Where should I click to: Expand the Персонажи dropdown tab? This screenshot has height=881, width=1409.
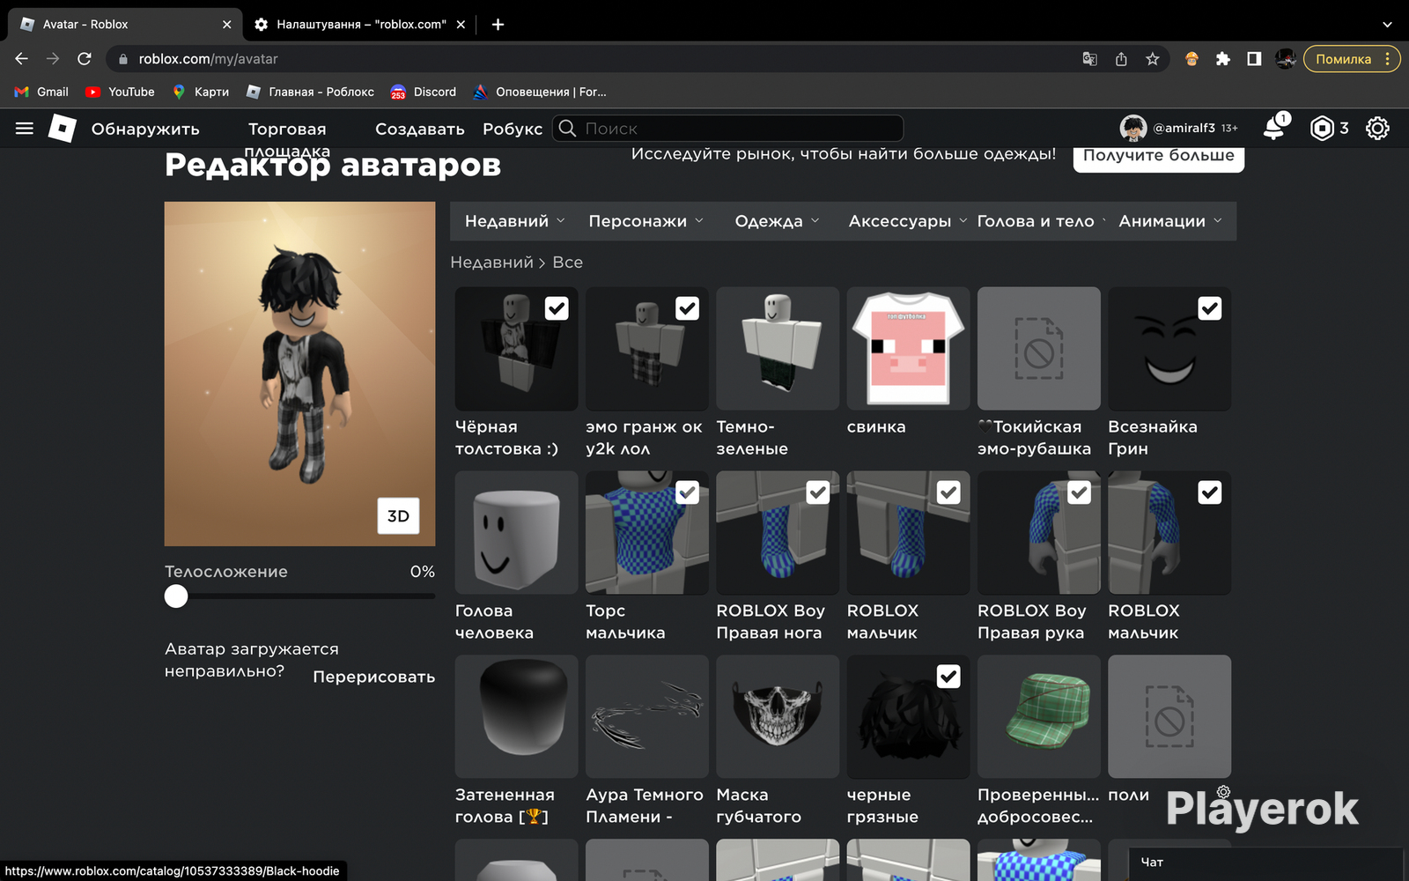[646, 221]
